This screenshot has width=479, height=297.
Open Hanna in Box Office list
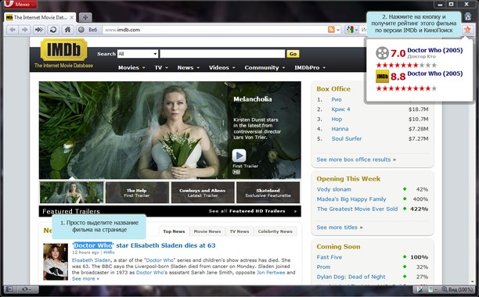pos(340,129)
